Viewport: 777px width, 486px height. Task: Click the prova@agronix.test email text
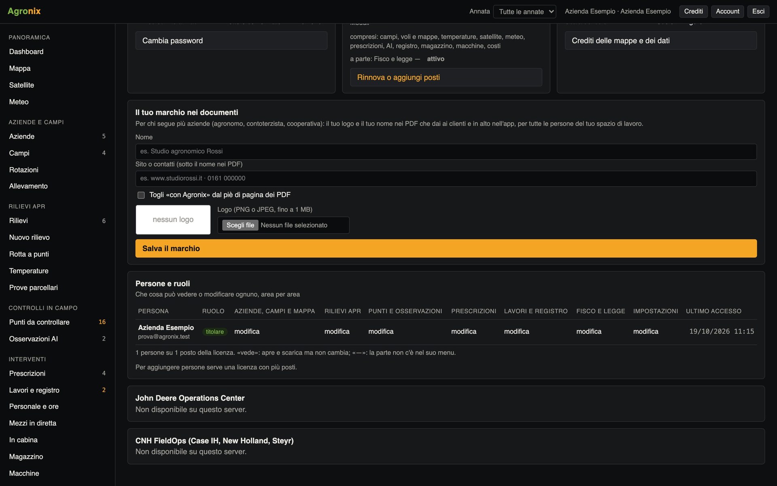164,337
